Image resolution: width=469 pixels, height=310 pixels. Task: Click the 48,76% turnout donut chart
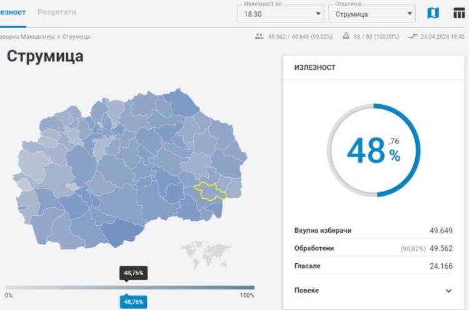coord(373,150)
